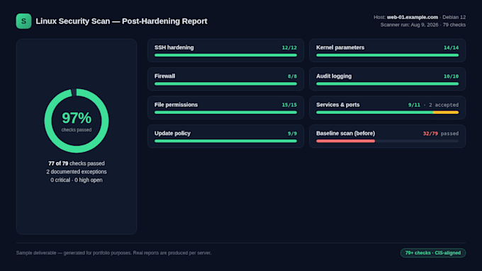Click SSH hardening 12/12 score
Image resolution: width=482 pixels, height=271 pixels.
[x=289, y=48]
